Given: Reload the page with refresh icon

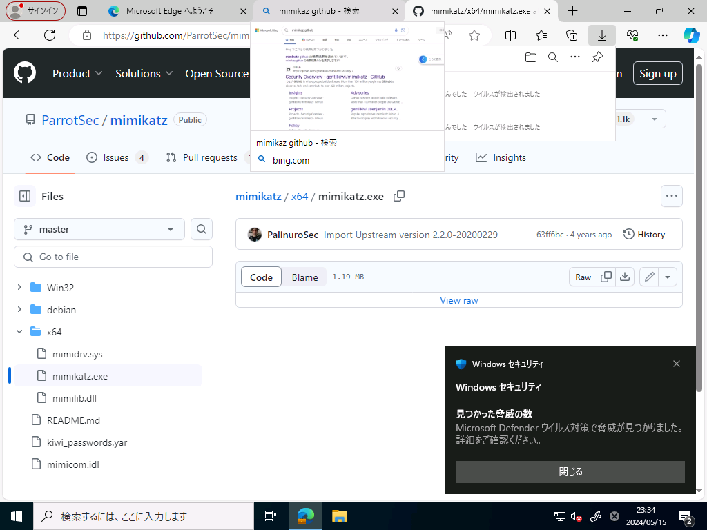Looking at the screenshot, I should click(x=50, y=35).
